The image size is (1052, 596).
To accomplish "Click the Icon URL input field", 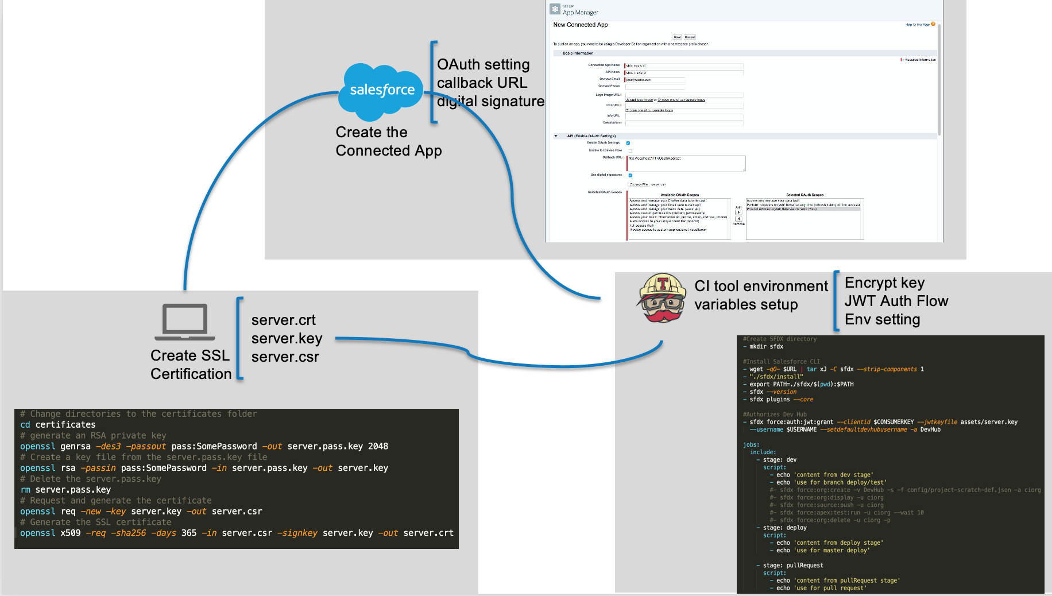I will pyautogui.click(x=684, y=106).
